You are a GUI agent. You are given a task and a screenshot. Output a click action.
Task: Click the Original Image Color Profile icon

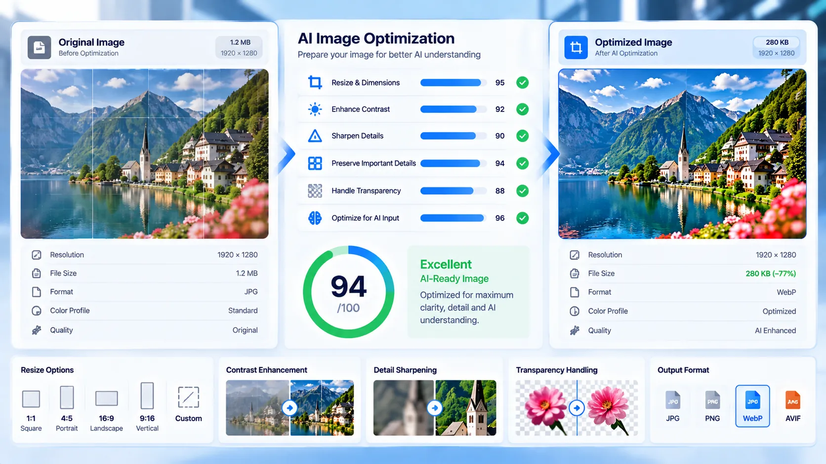pyautogui.click(x=37, y=311)
